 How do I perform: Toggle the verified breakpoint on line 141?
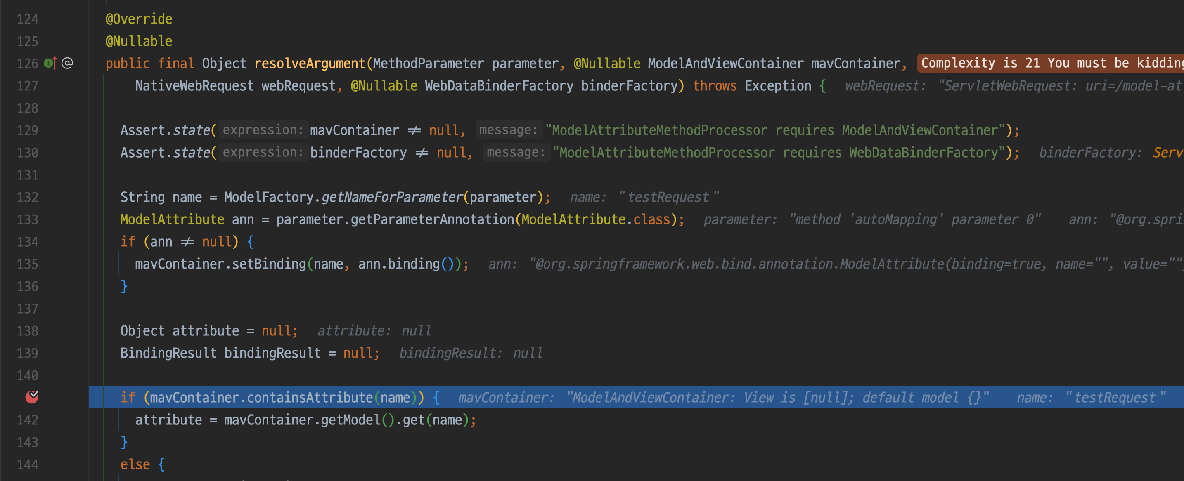[x=32, y=397]
